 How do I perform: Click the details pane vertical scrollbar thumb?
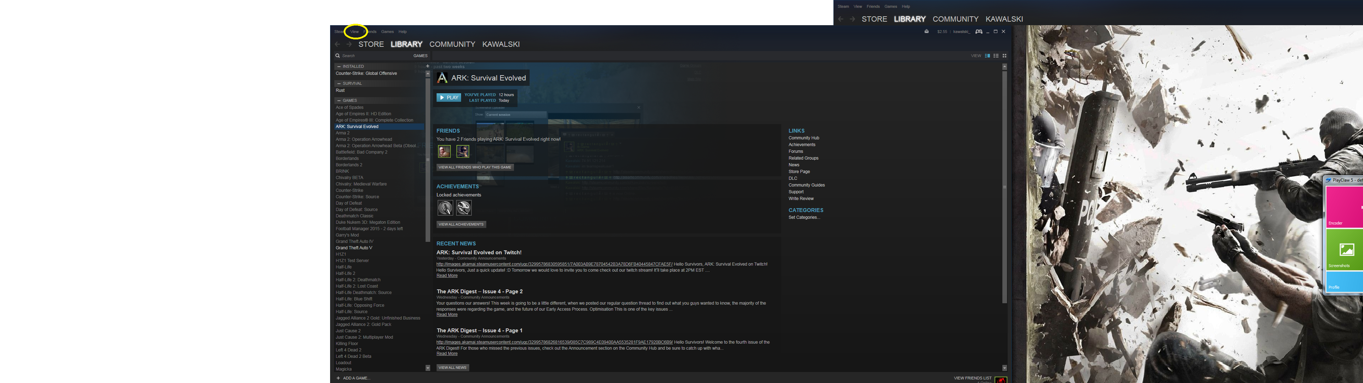(1004, 187)
